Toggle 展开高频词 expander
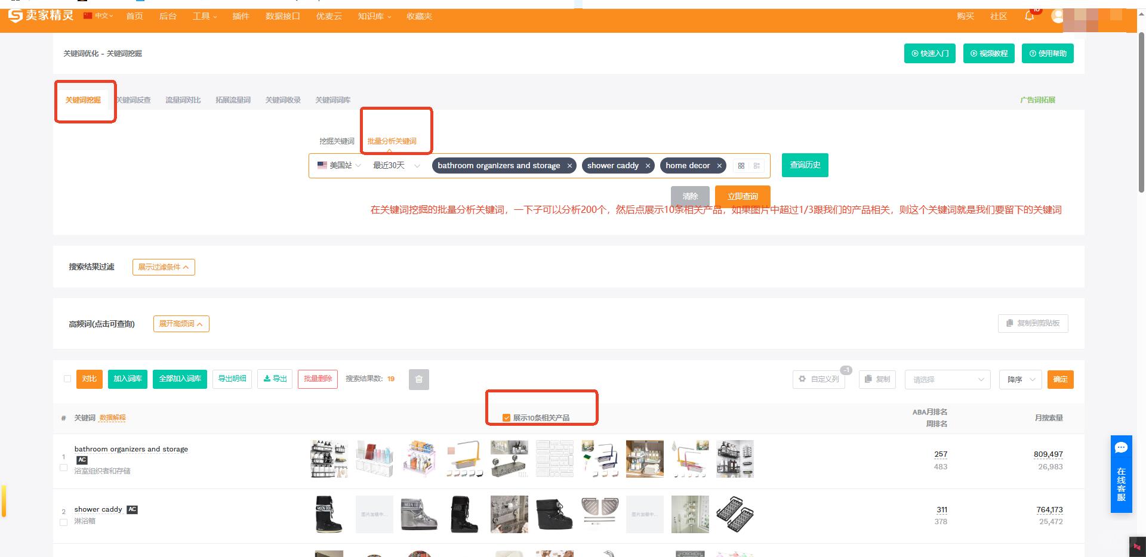The image size is (1146, 557). click(181, 324)
